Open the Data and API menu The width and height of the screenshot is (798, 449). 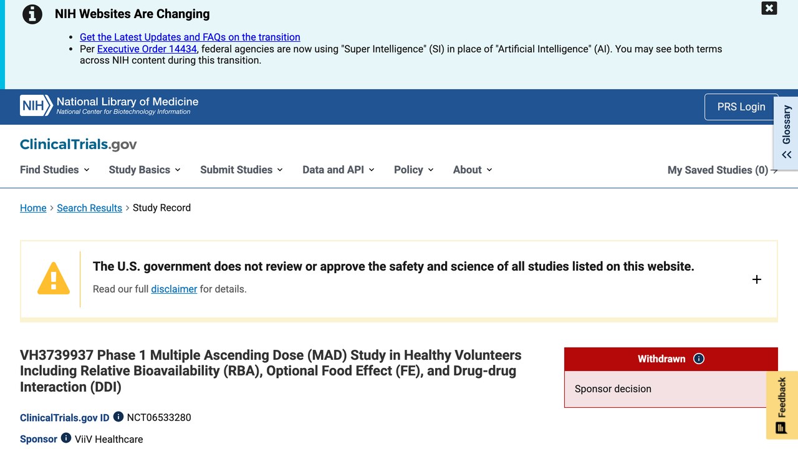pyautogui.click(x=339, y=170)
